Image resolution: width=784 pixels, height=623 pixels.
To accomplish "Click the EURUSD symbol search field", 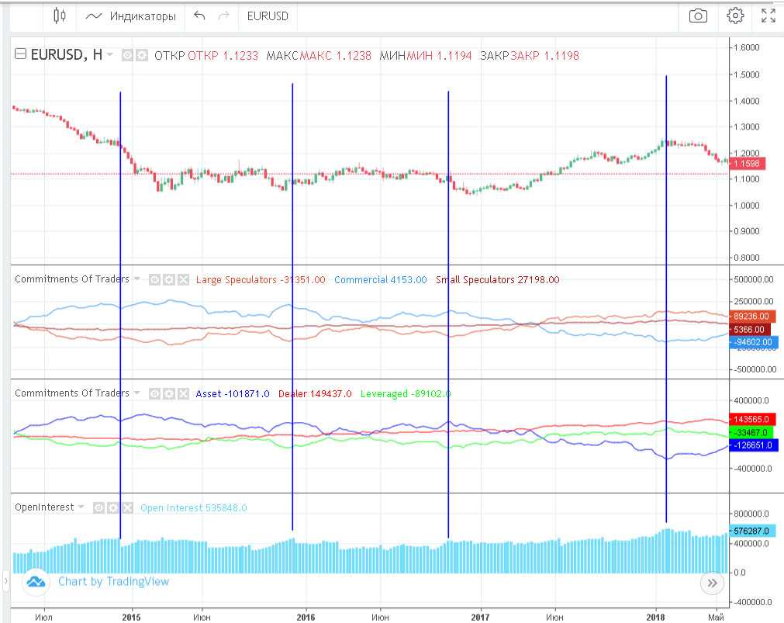I will (x=268, y=16).
